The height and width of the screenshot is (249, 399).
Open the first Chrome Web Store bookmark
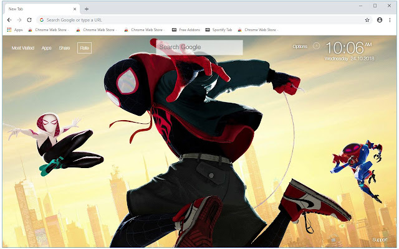49,30
